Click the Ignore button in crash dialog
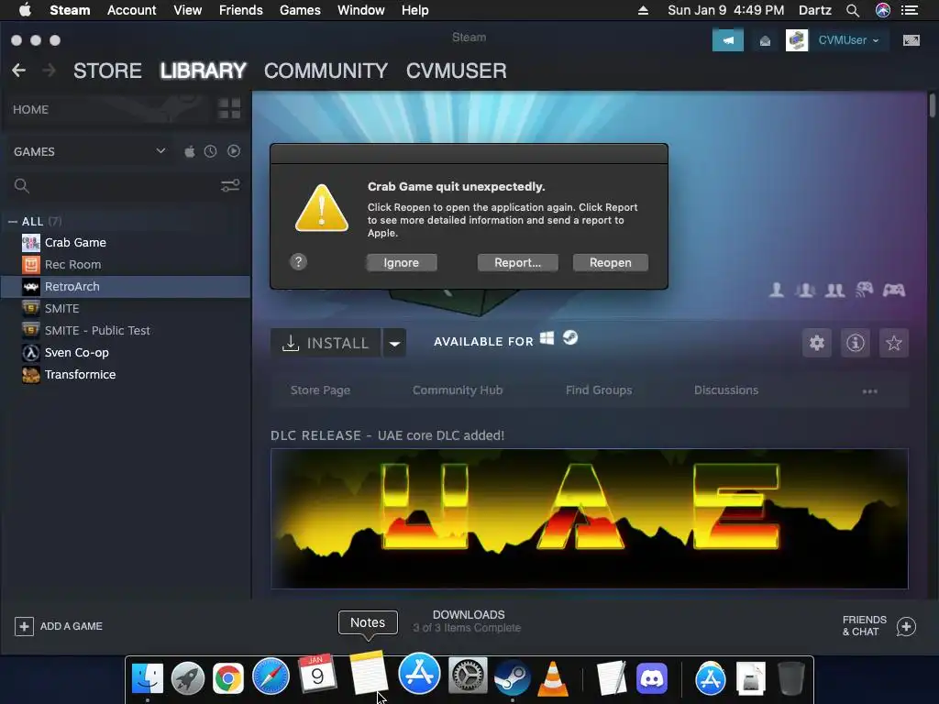The image size is (939, 704). [x=402, y=263]
